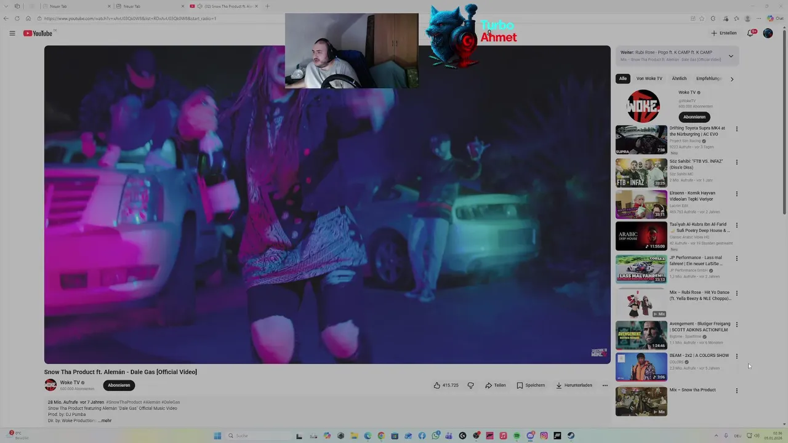This screenshot has height=443, width=788.
Task: Open Woke TV logo in the sidebar card
Action: (643, 106)
